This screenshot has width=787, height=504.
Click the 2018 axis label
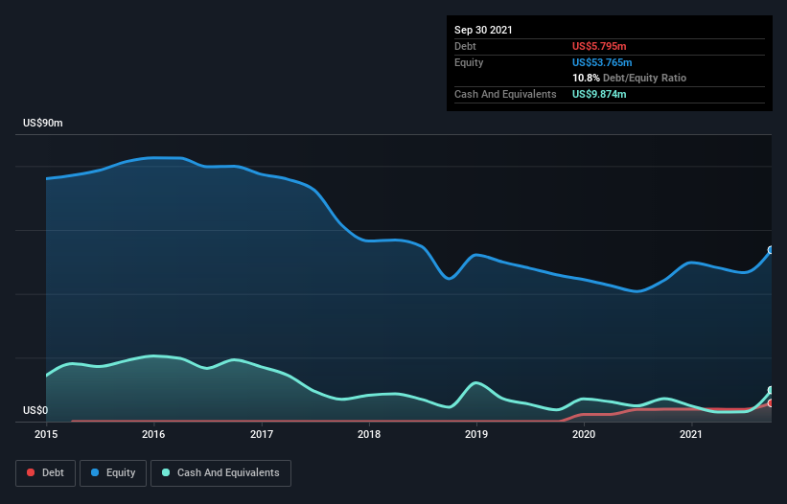coord(369,434)
